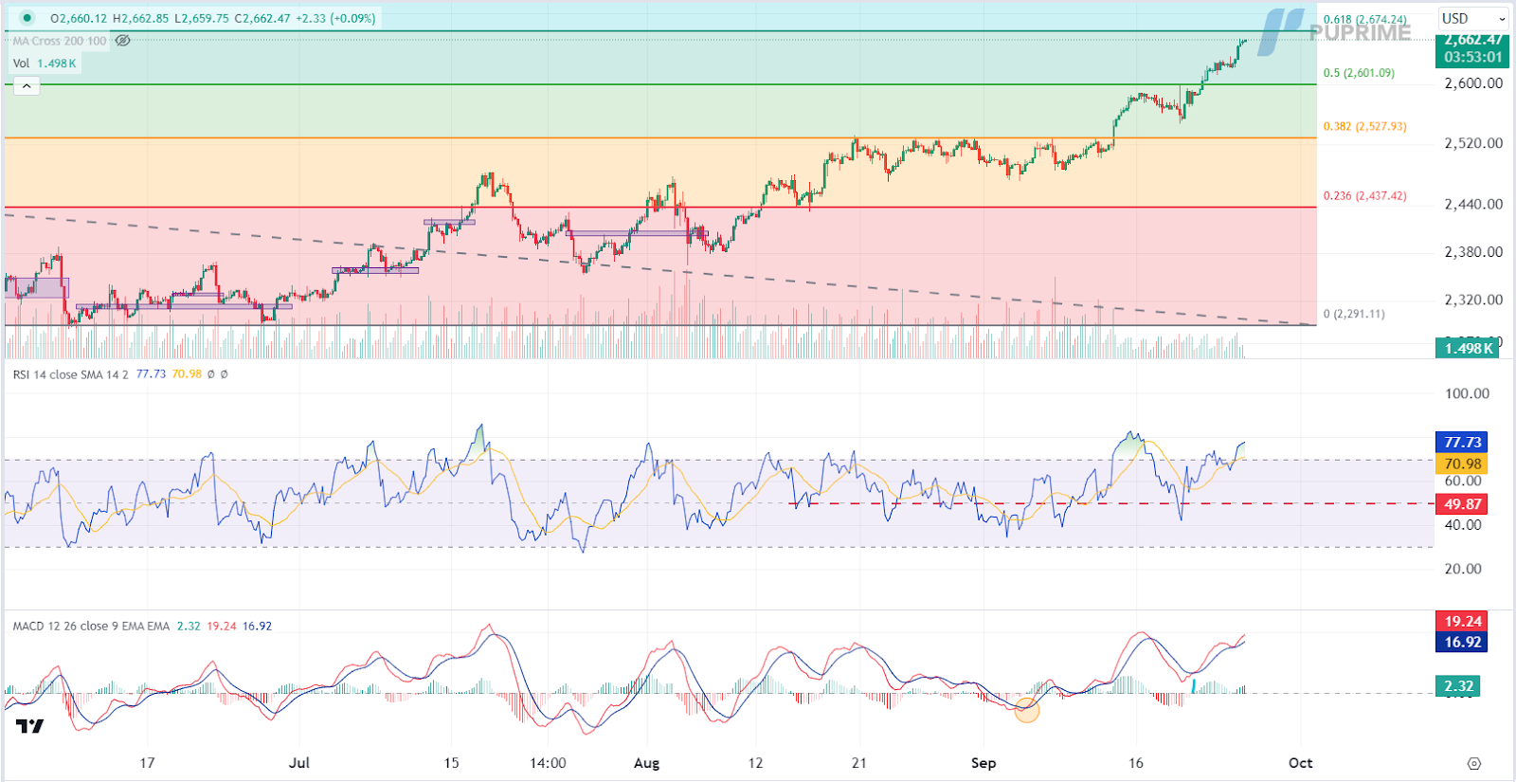Click the 2,440.00 price axis label

point(1473,204)
